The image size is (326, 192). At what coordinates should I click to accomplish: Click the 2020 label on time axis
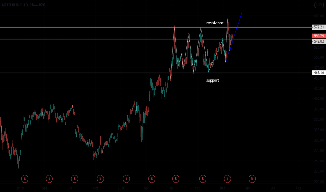121,188
